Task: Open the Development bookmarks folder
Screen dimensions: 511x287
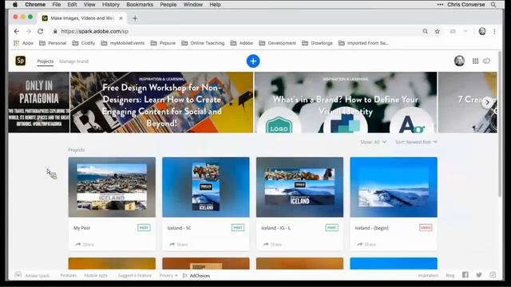Action: point(278,43)
